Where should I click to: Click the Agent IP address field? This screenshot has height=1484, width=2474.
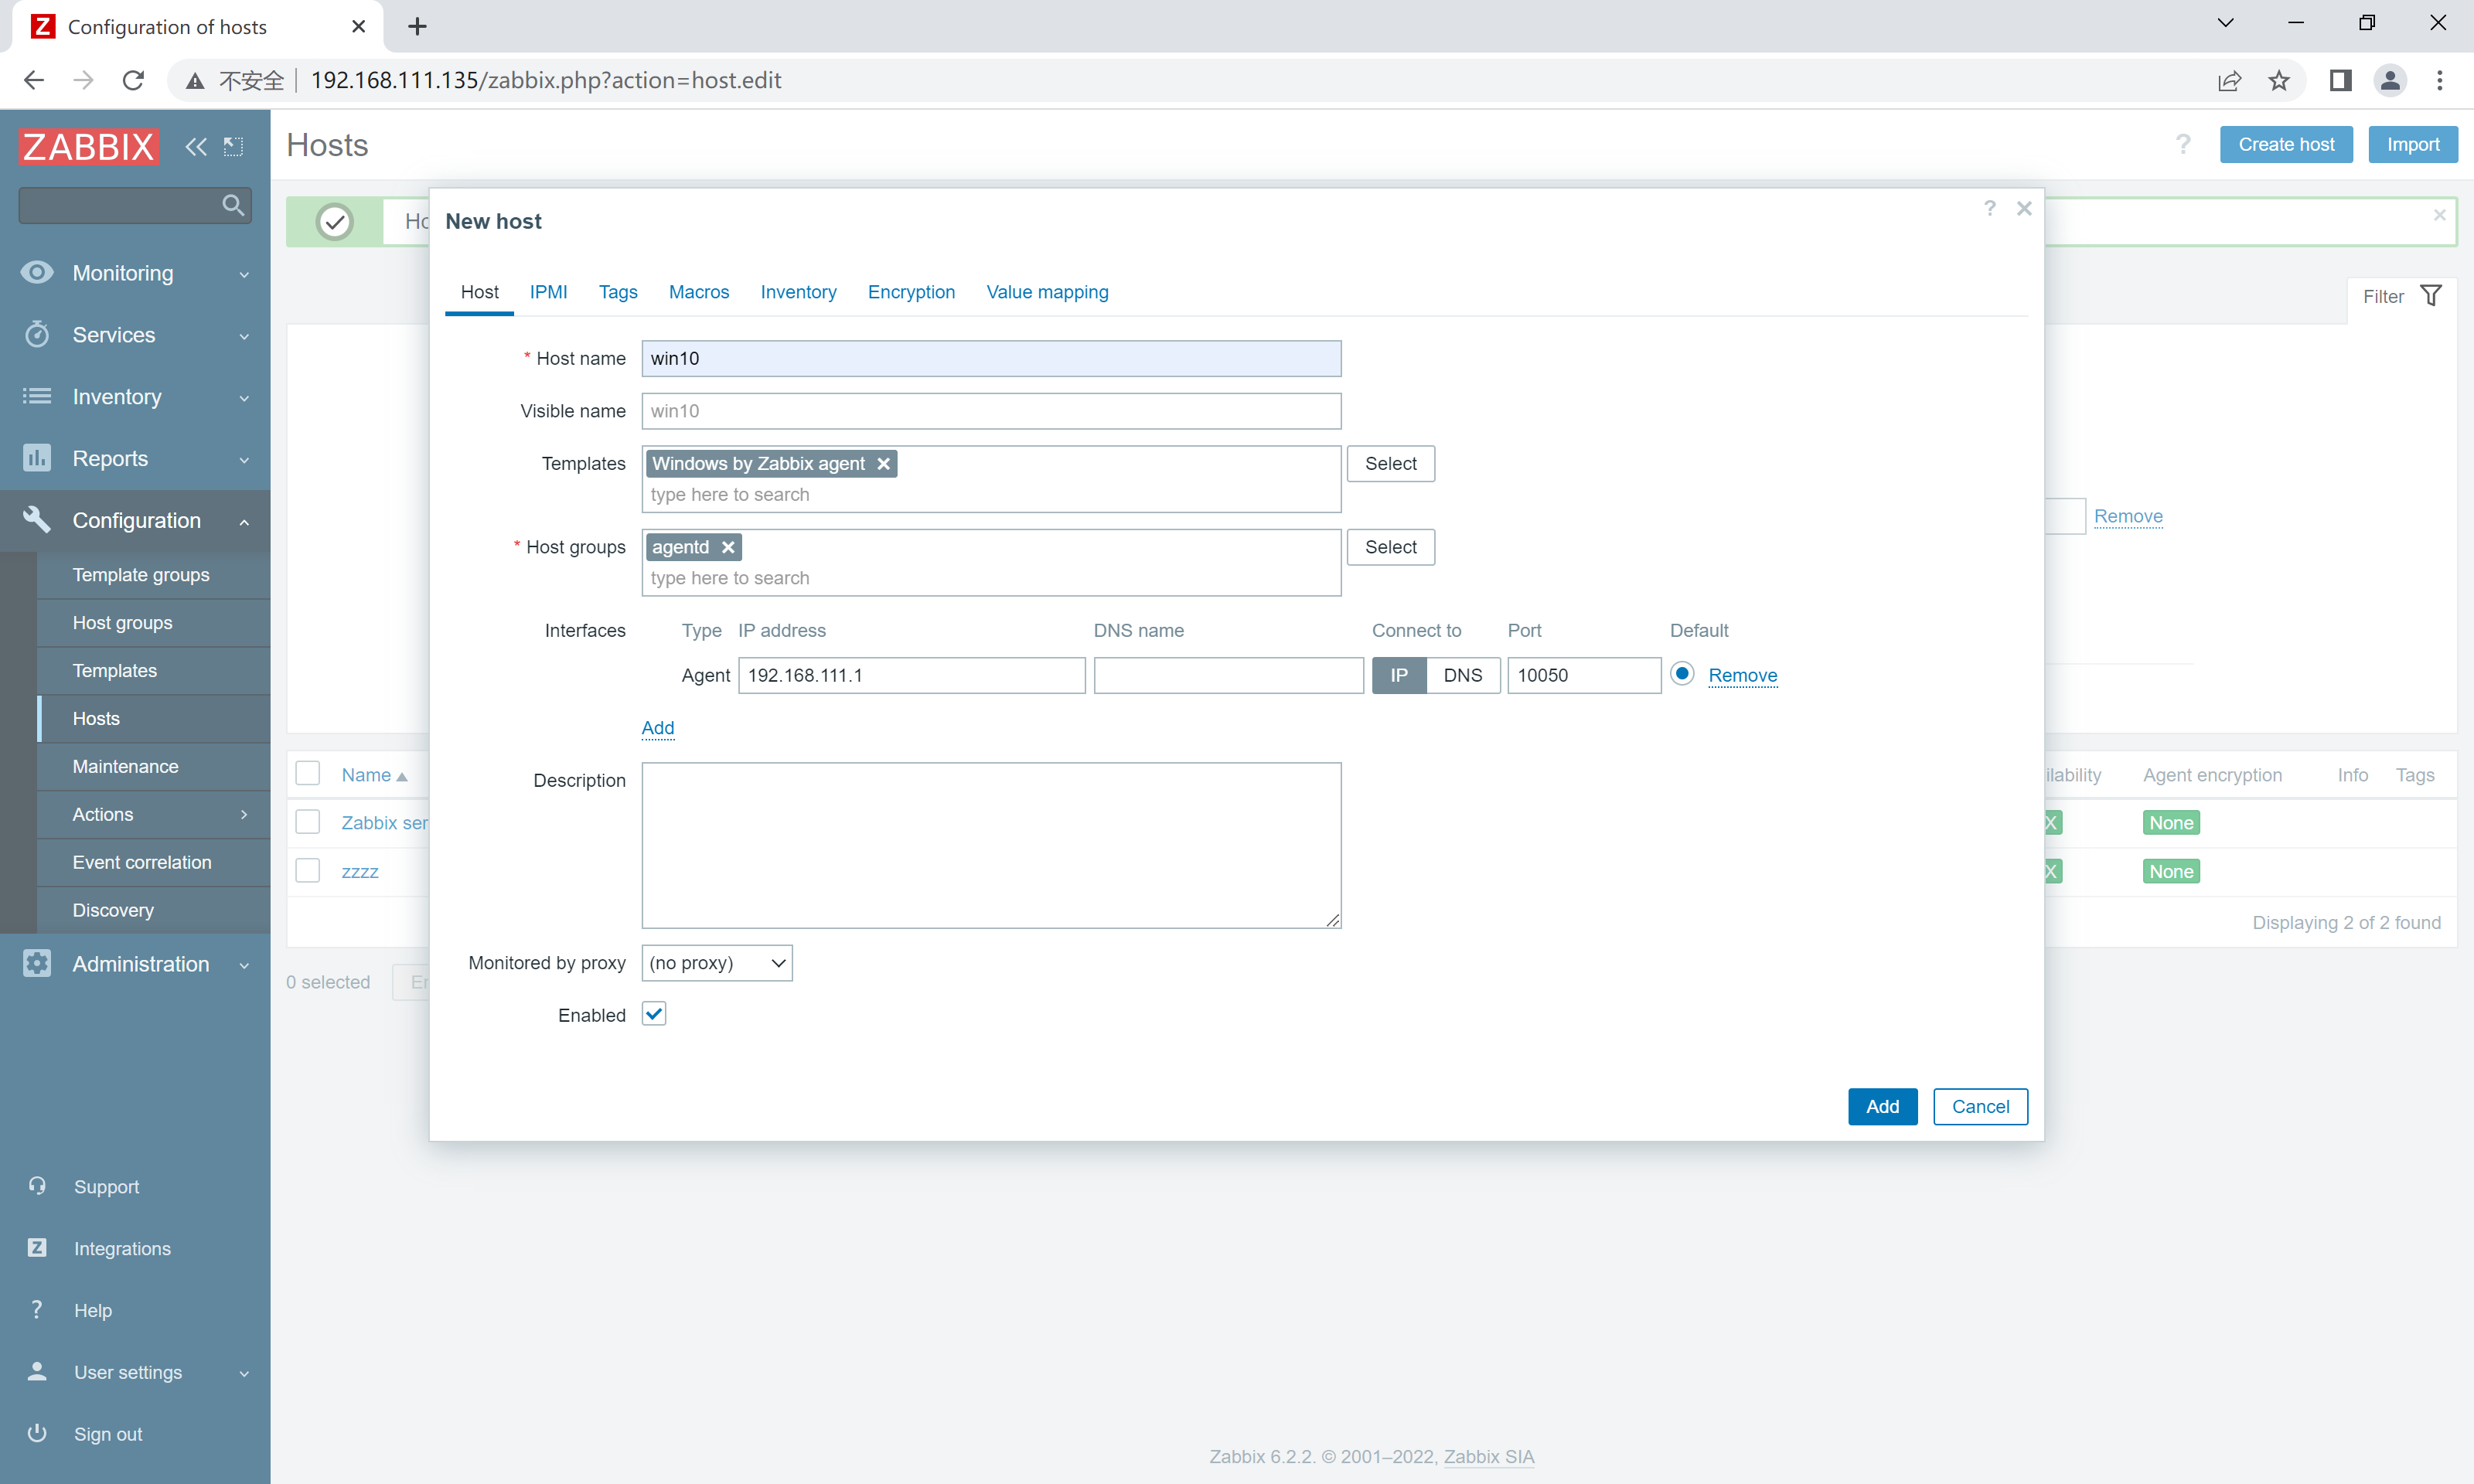tap(911, 675)
